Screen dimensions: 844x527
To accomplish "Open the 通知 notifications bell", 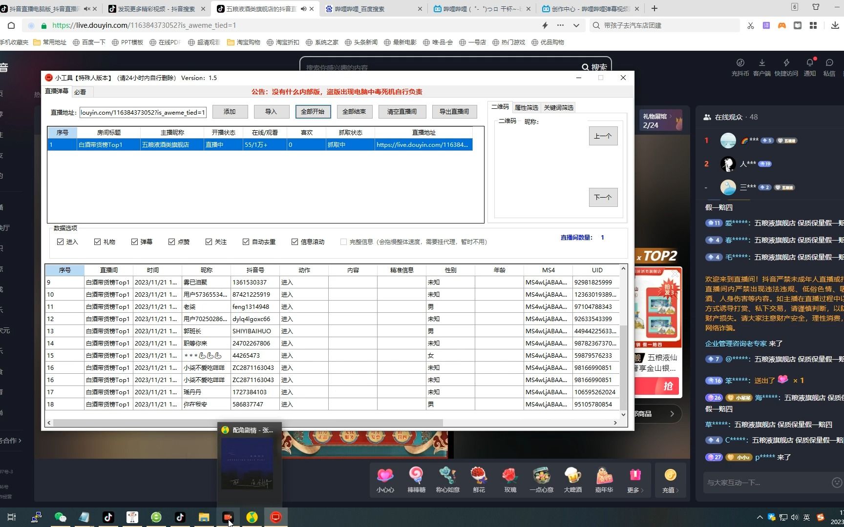I will click(810, 62).
